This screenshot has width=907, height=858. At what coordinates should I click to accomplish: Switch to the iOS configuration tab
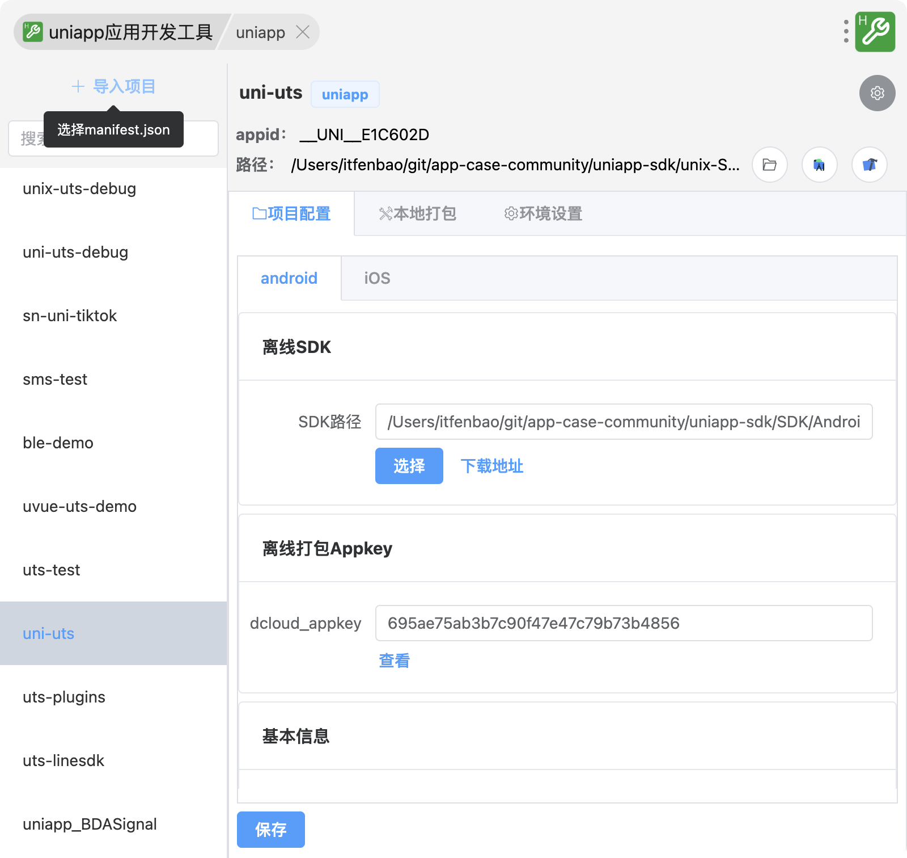point(376,278)
